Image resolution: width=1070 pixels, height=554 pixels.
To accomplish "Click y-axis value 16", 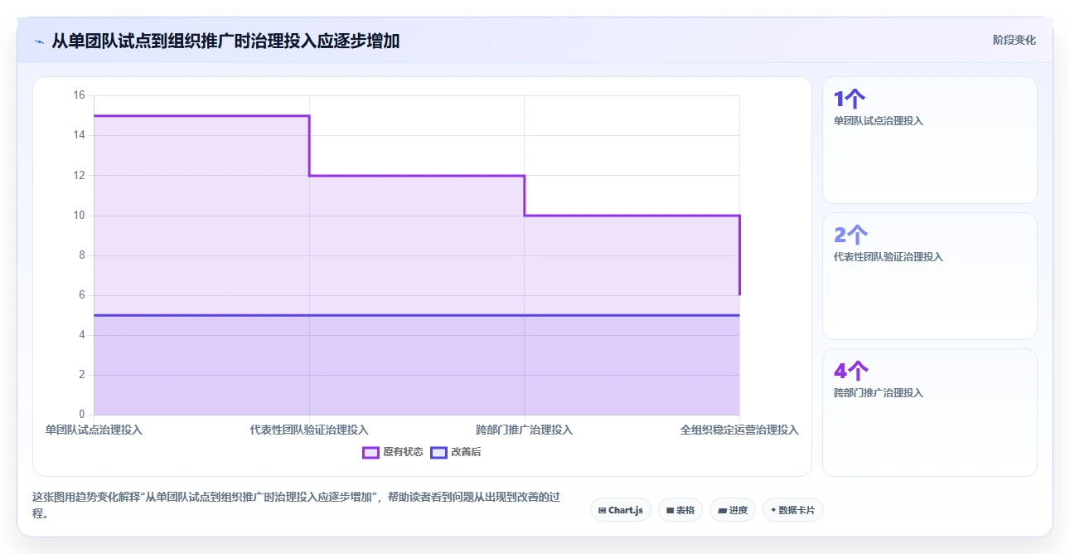I will 80,95.
